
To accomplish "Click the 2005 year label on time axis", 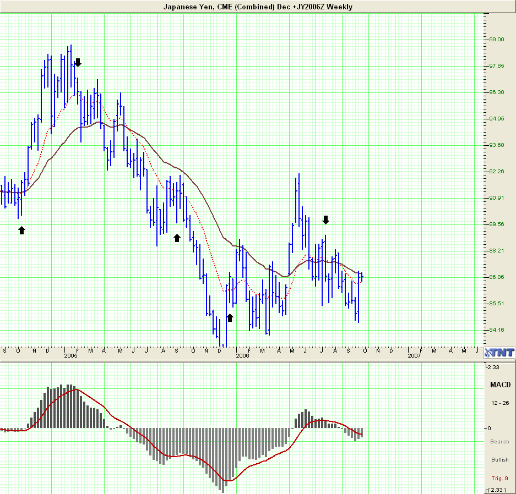I will [70, 355].
